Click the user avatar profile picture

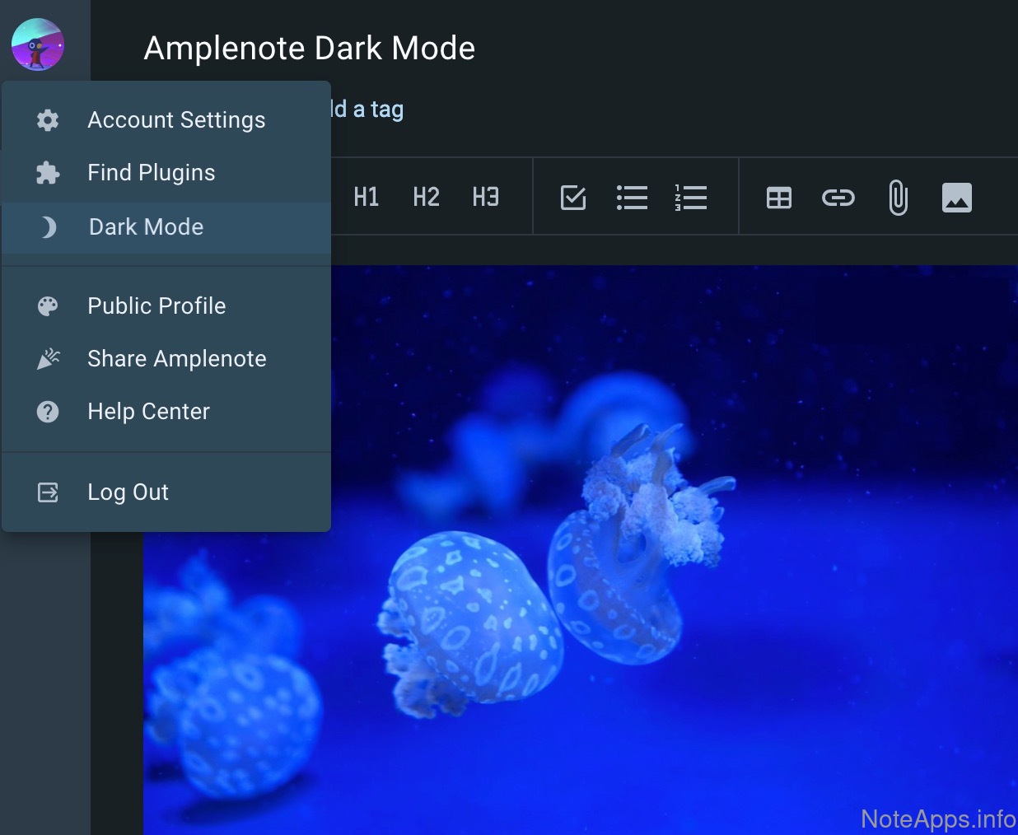pos(38,44)
